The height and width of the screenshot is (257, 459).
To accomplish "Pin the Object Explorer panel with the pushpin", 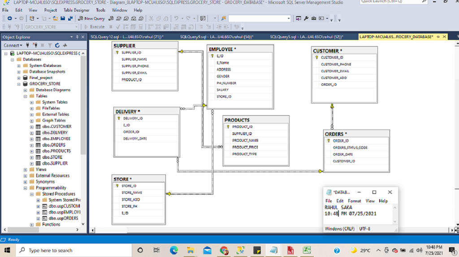I will [77, 37].
